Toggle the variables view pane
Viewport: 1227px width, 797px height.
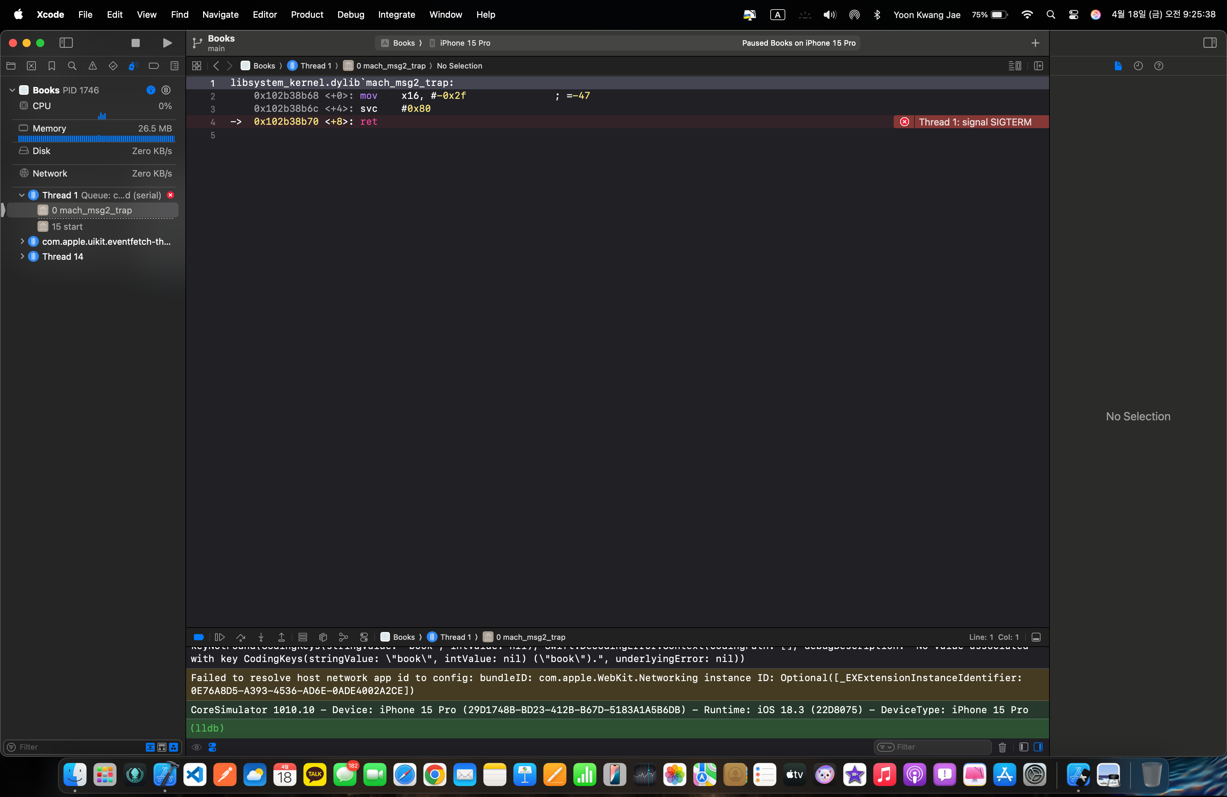tap(1024, 747)
